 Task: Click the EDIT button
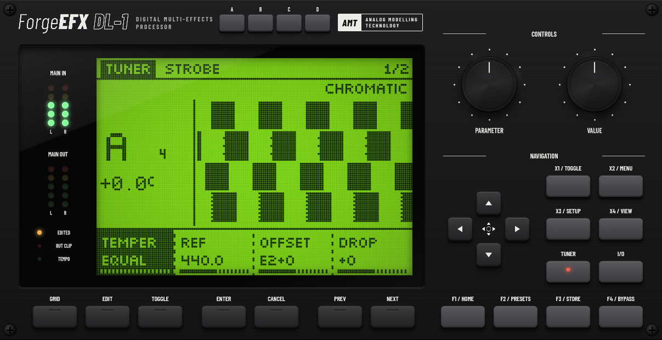click(107, 316)
